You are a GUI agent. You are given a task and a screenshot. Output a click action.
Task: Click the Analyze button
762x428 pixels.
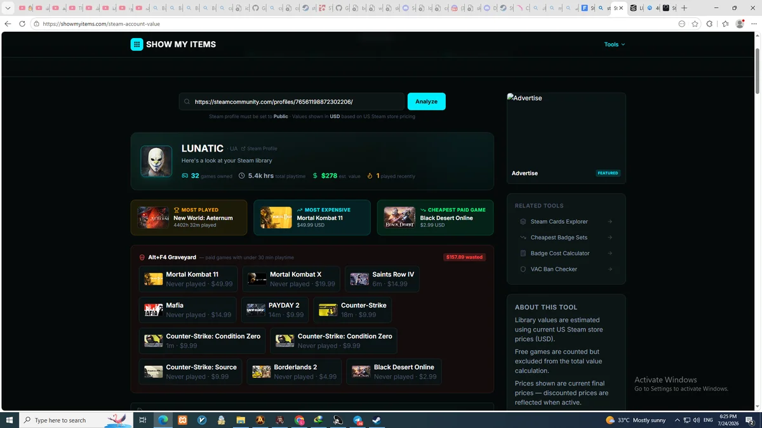(x=426, y=101)
